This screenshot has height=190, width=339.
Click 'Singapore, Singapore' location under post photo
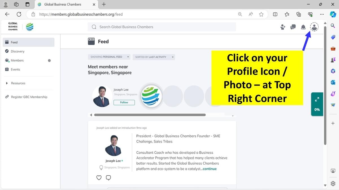117,167
